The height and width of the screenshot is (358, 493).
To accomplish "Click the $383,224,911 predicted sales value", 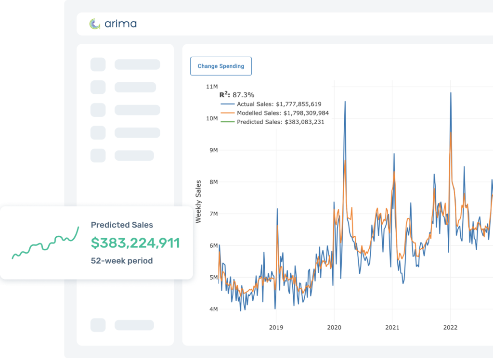I will (135, 243).
